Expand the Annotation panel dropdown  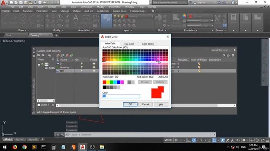point(86,30)
